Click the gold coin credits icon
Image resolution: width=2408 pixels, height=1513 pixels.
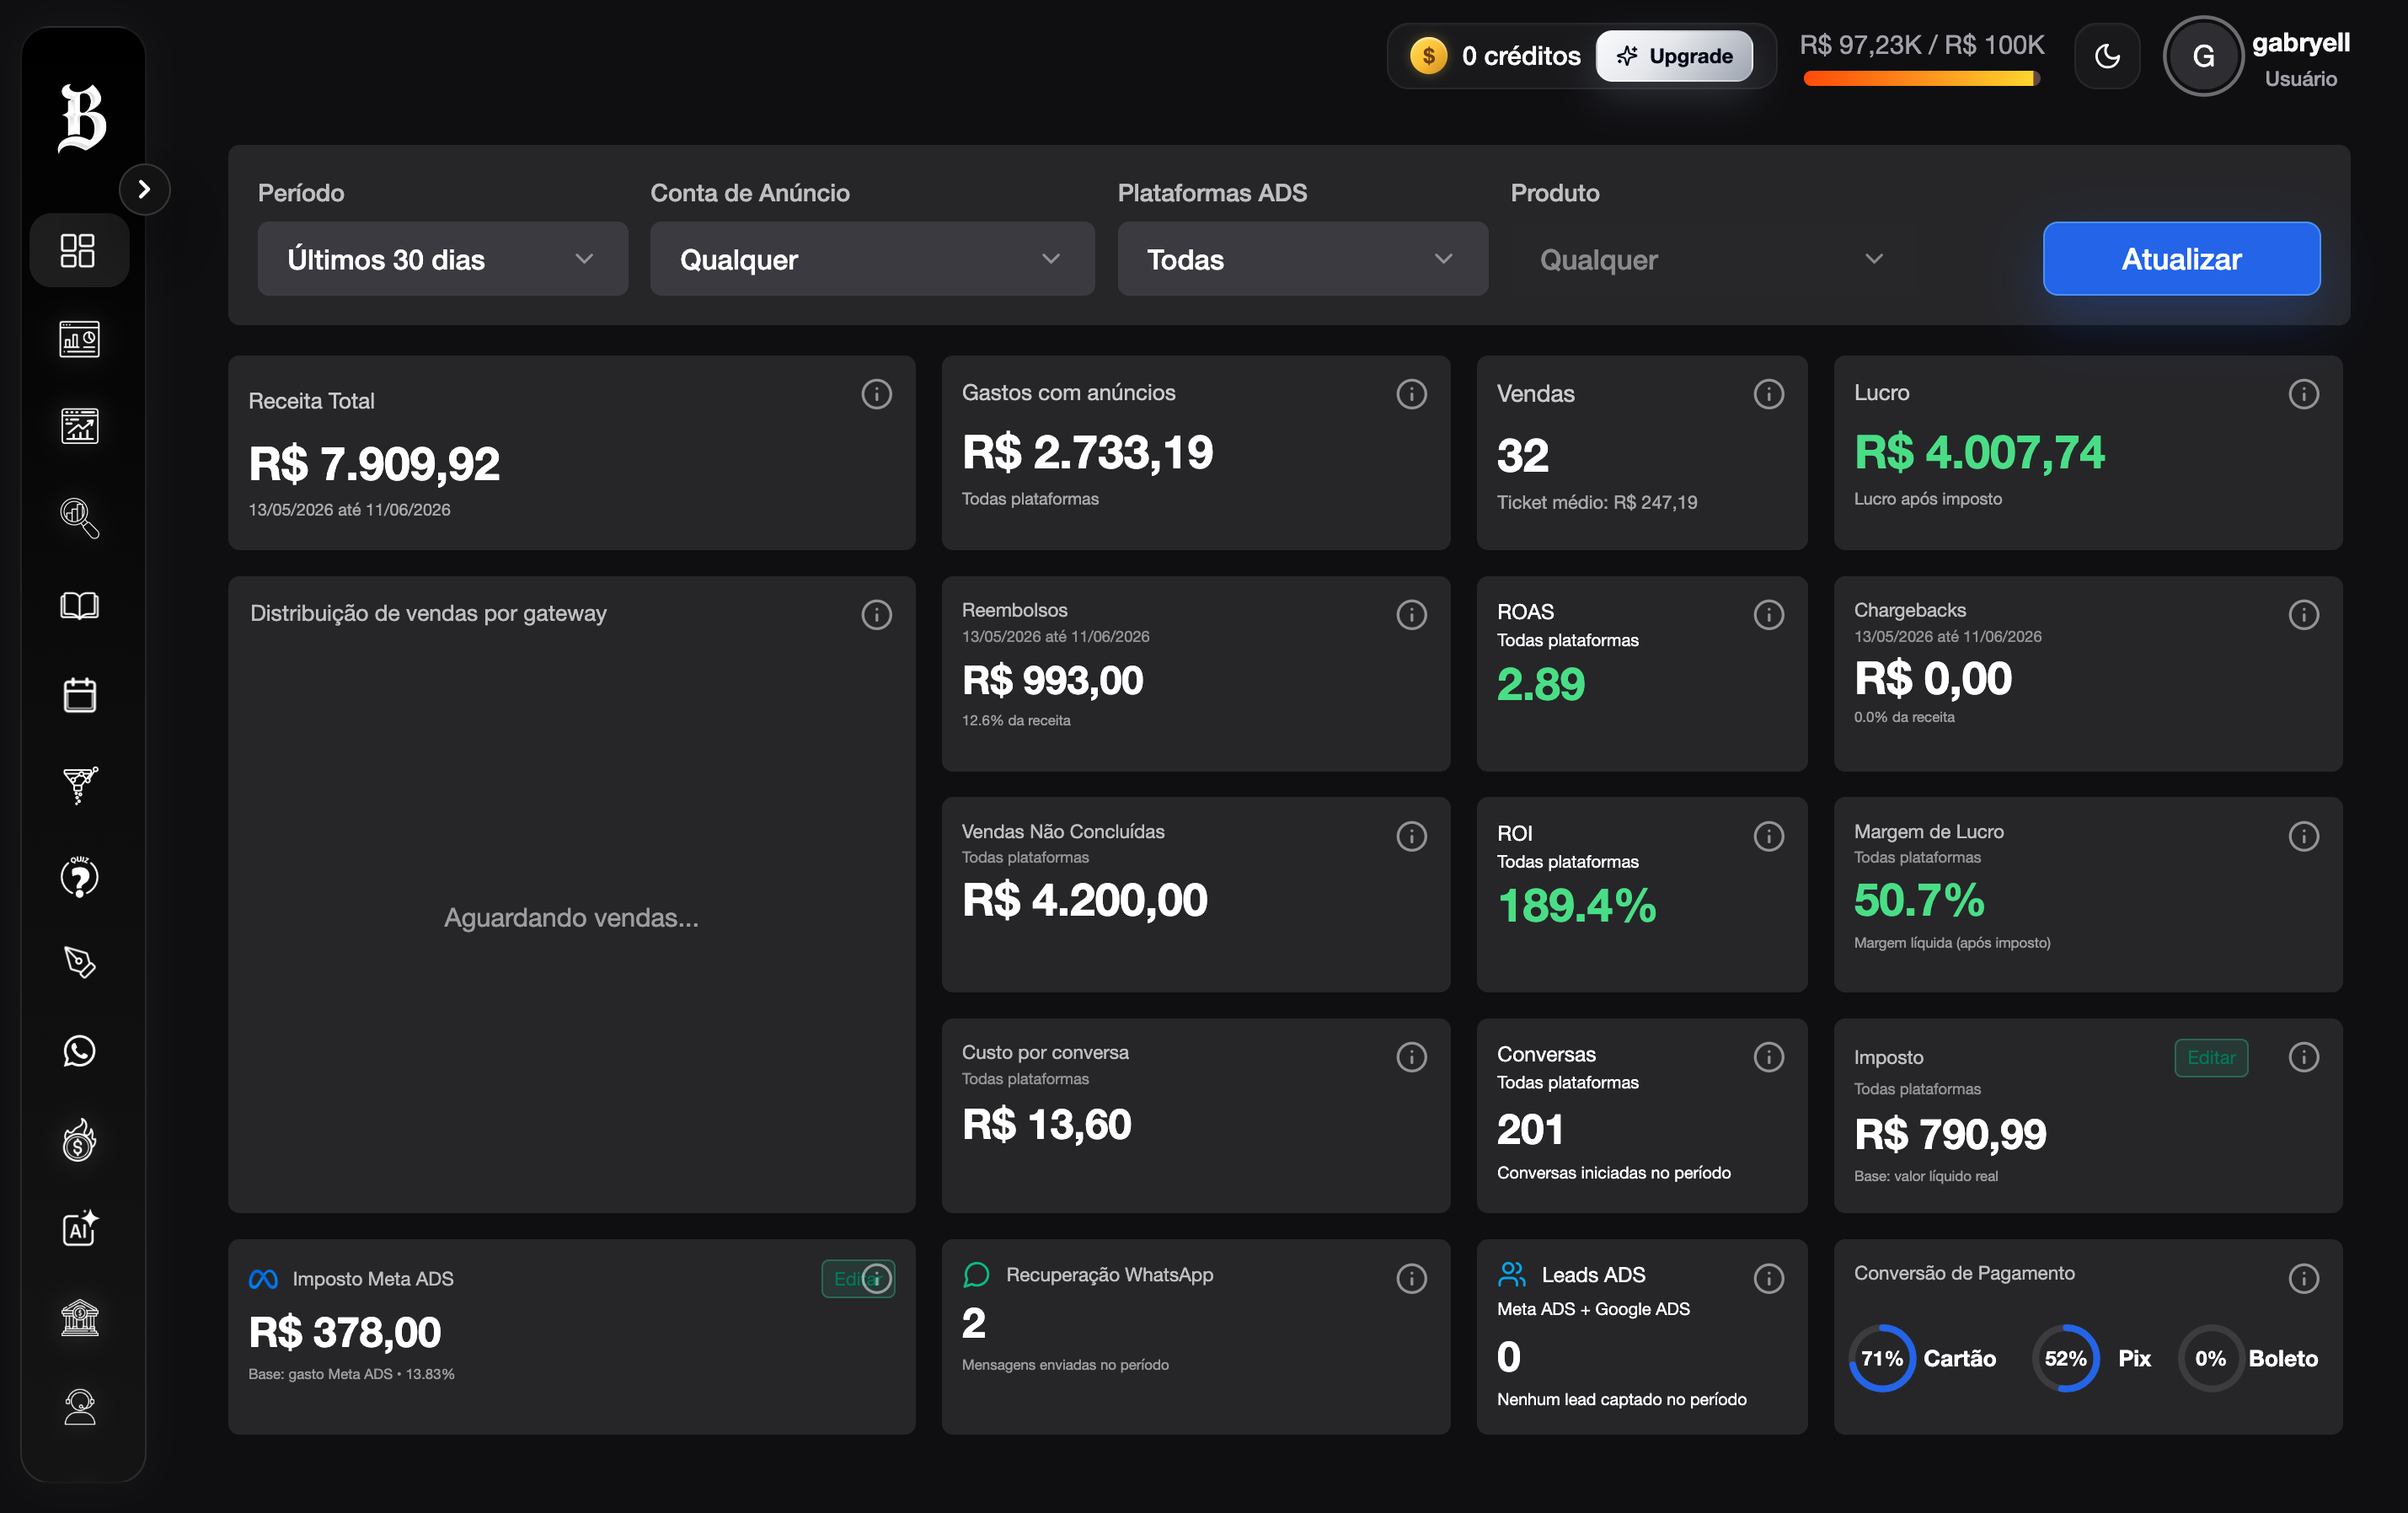1428,56
